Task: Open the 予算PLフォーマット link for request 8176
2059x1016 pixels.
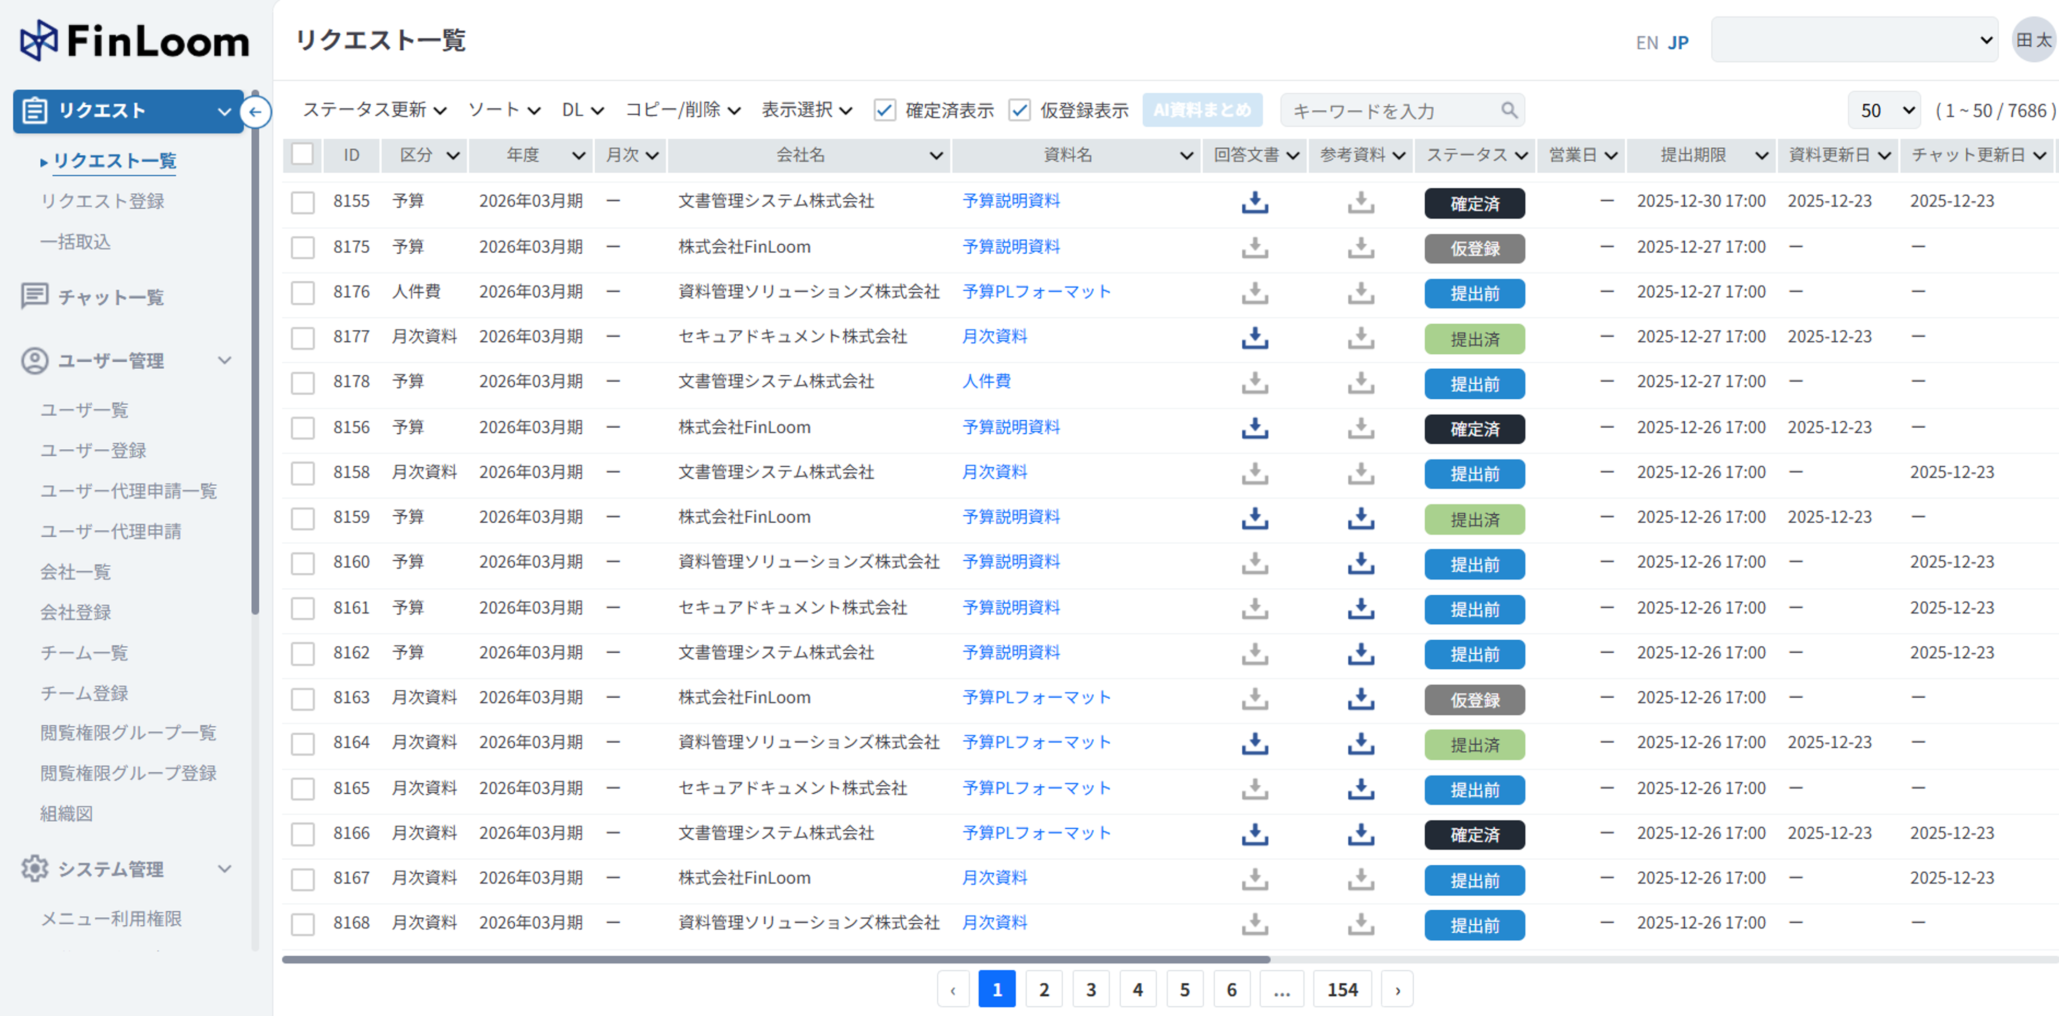Action: pyautogui.click(x=1036, y=292)
